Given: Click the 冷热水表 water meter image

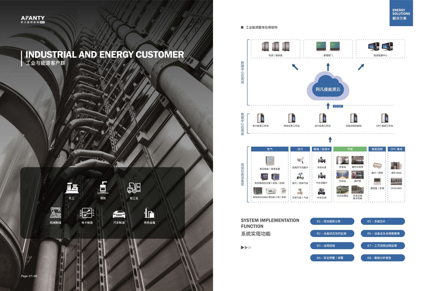Looking at the screenshot, I should pyautogui.click(x=322, y=161).
